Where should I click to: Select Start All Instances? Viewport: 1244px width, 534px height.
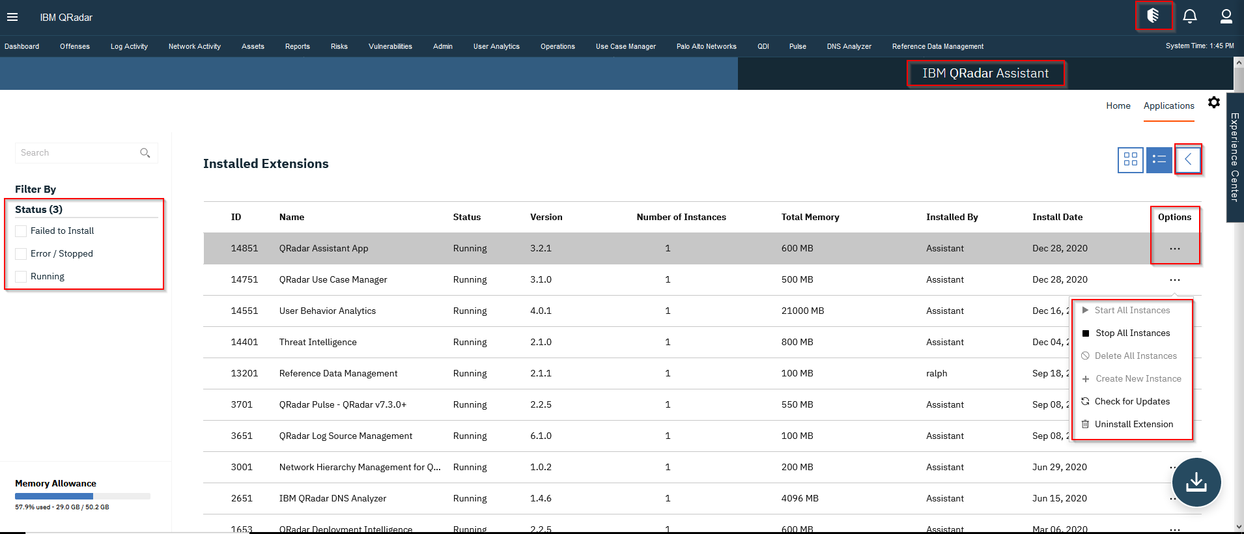point(1132,310)
